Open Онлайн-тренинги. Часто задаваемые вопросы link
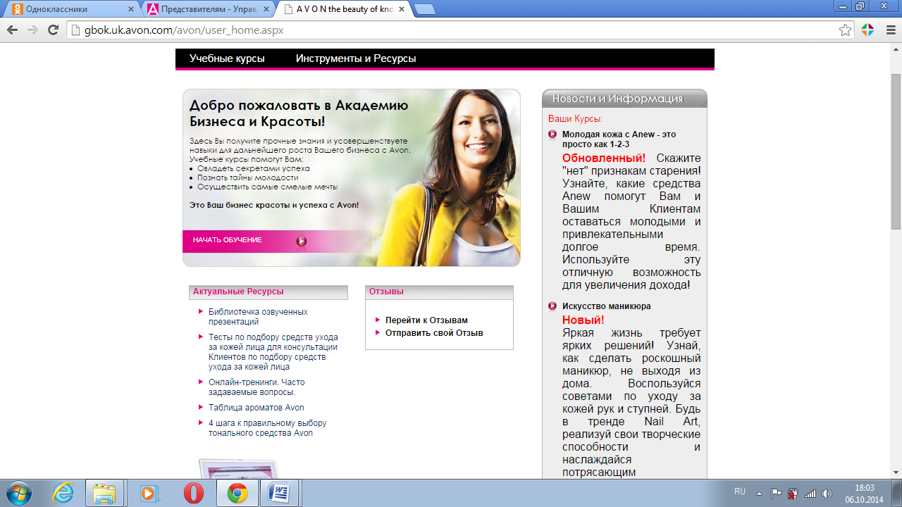This screenshot has width=902, height=507. point(257,387)
